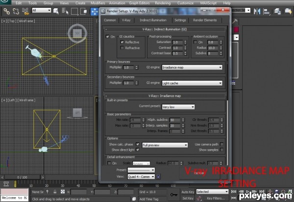This screenshot has height=202, width=294.
Task: Click the HSph. subdivs value field
Action: (x=175, y=120)
